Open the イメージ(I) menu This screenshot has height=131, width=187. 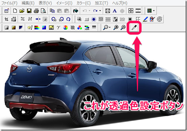[x=64, y=3]
